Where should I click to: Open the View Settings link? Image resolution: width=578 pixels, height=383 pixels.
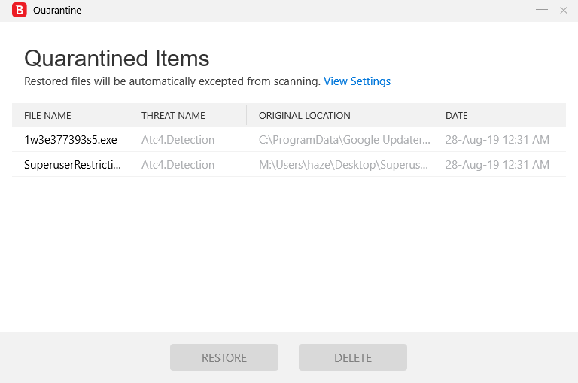(x=357, y=81)
